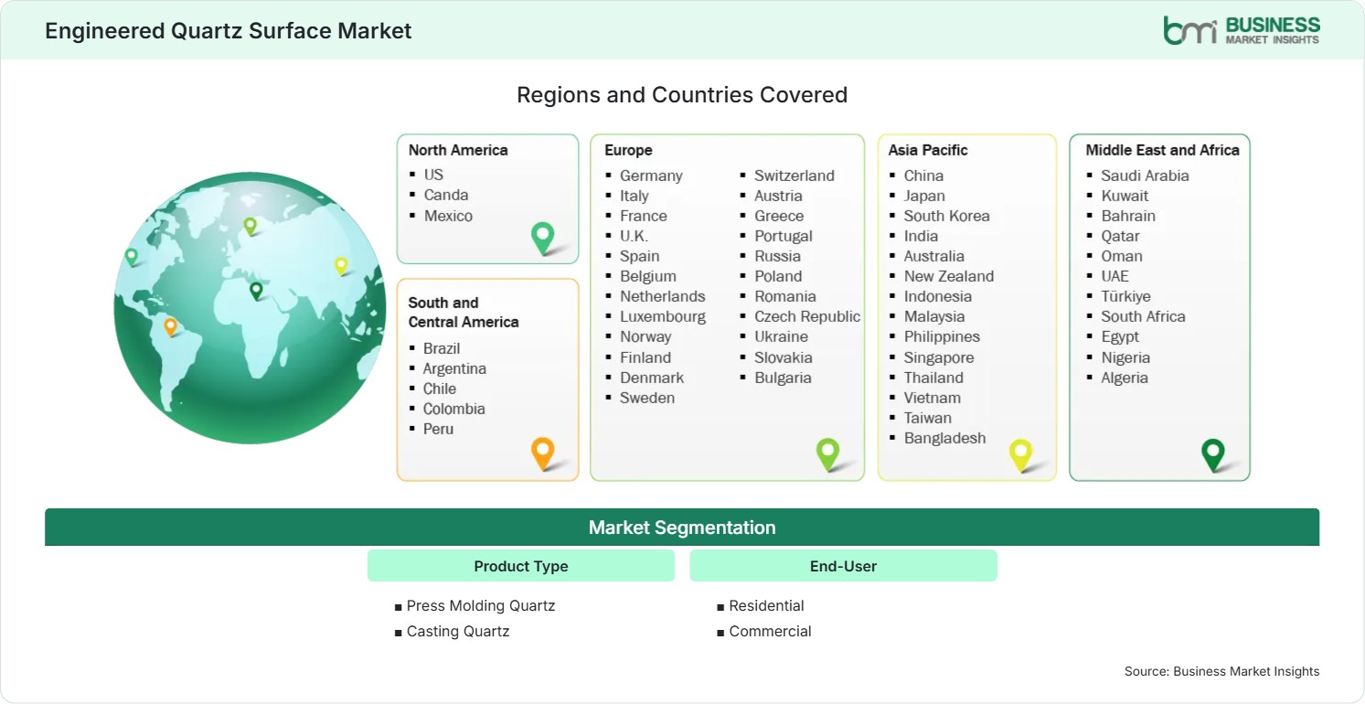Click Saudi Arabia in the country list
Screen dimensions: 1365x704
pyautogui.click(x=1145, y=176)
